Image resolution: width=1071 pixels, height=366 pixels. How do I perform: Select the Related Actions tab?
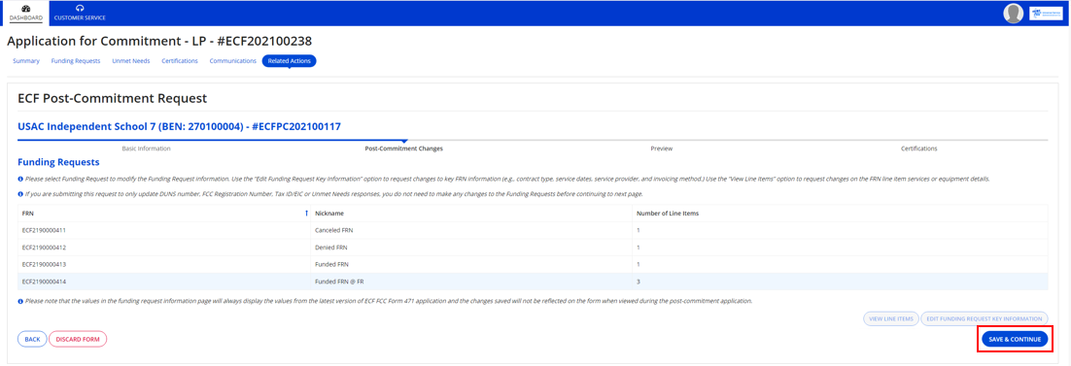[x=289, y=61]
